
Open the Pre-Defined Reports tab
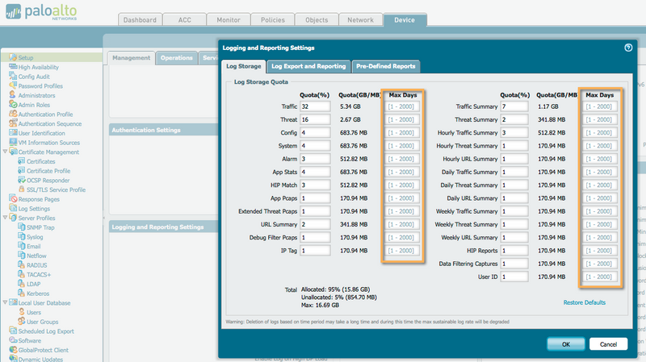tap(386, 66)
